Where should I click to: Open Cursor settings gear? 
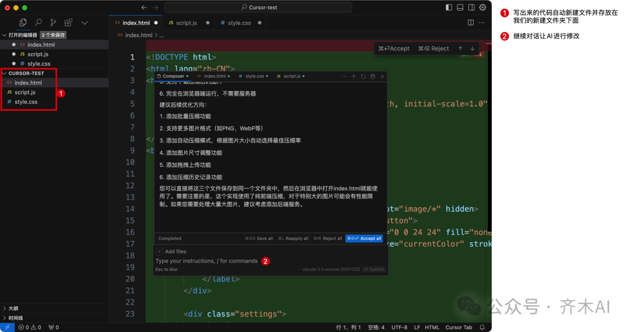pyautogui.click(x=482, y=7)
